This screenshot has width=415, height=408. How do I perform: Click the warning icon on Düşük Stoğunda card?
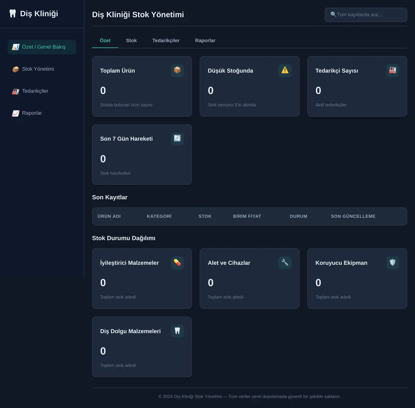(285, 71)
